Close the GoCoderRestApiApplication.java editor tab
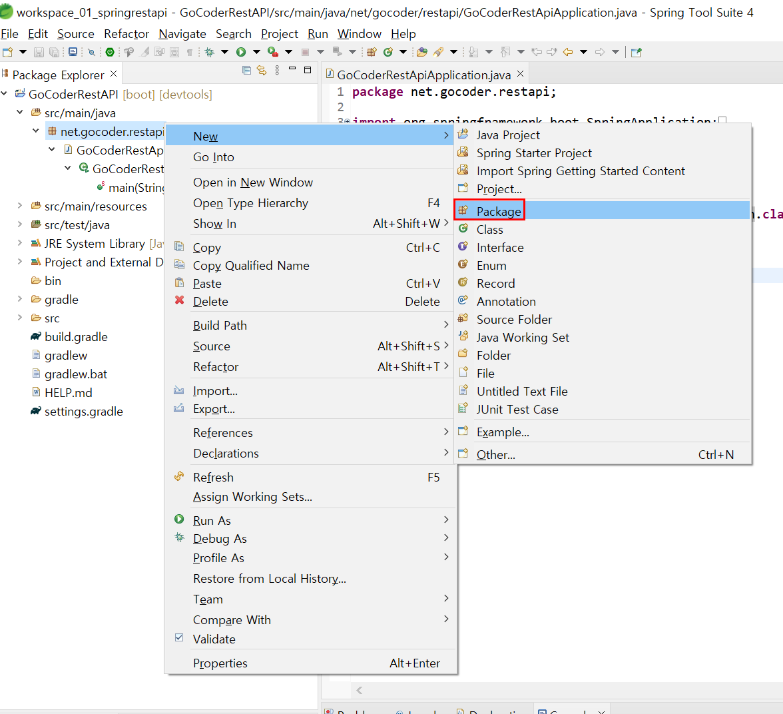Image resolution: width=783 pixels, height=714 pixels. pyautogui.click(x=521, y=74)
